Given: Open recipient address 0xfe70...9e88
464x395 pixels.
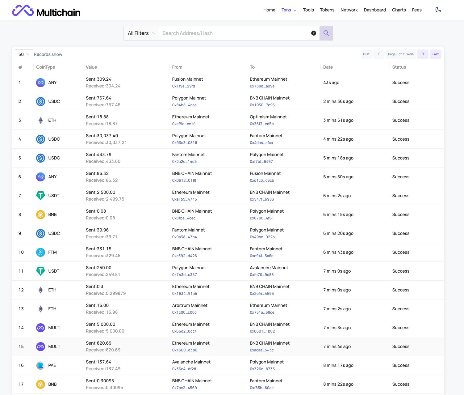Looking at the screenshot, I should coord(262,275).
